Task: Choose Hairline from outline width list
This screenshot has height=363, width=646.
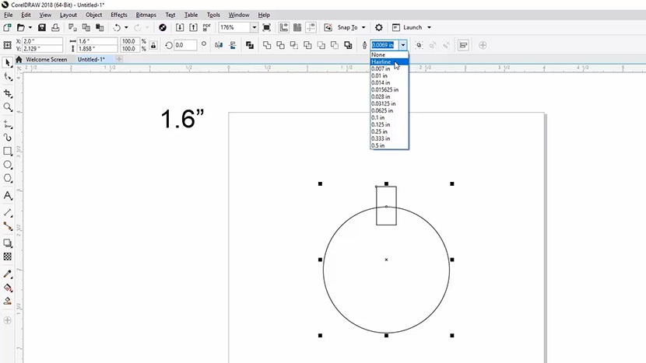Action: 381,62
